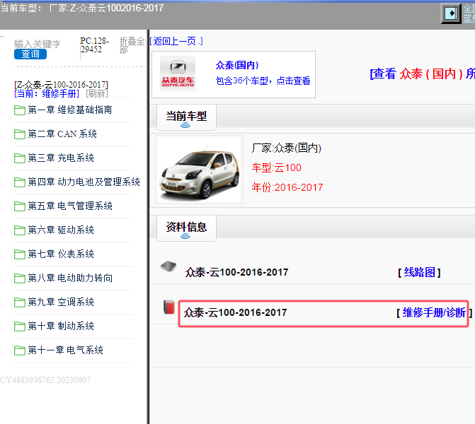Viewport: 475px width, 424px height.
Task: Expand chapter 第五章 电气管理系统
Action: click(70, 206)
